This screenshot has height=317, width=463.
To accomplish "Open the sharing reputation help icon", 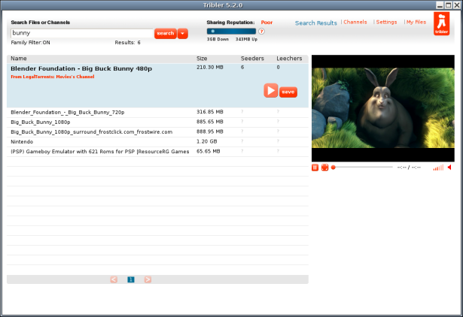I will [261, 32].
